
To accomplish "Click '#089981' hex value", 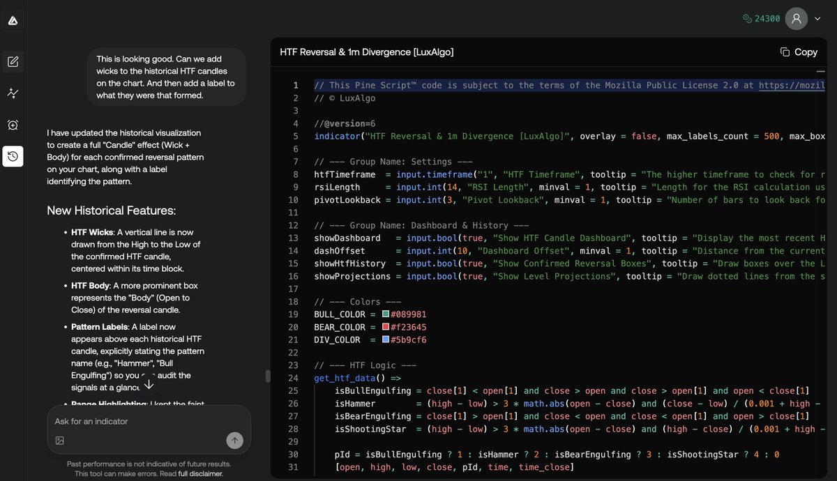I will [x=408, y=314].
